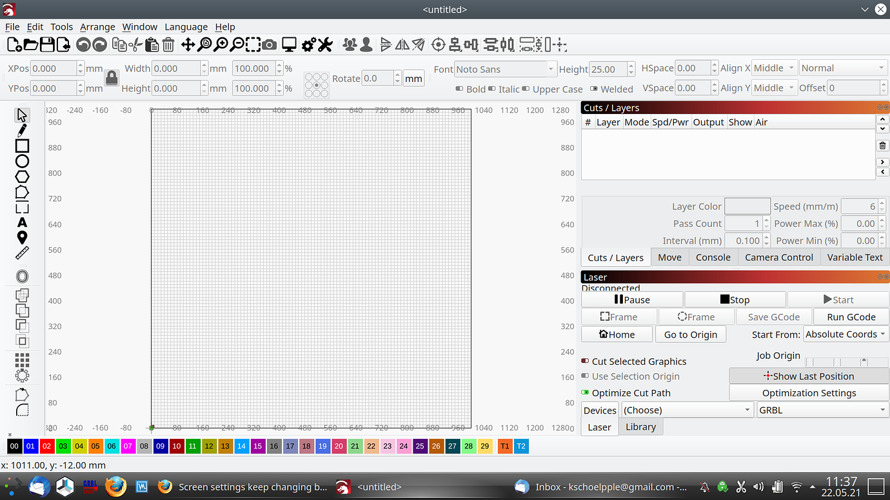Disable Optimize Cut Path
Image resolution: width=890 pixels, height=500 pixels.
tap(584, 392)
